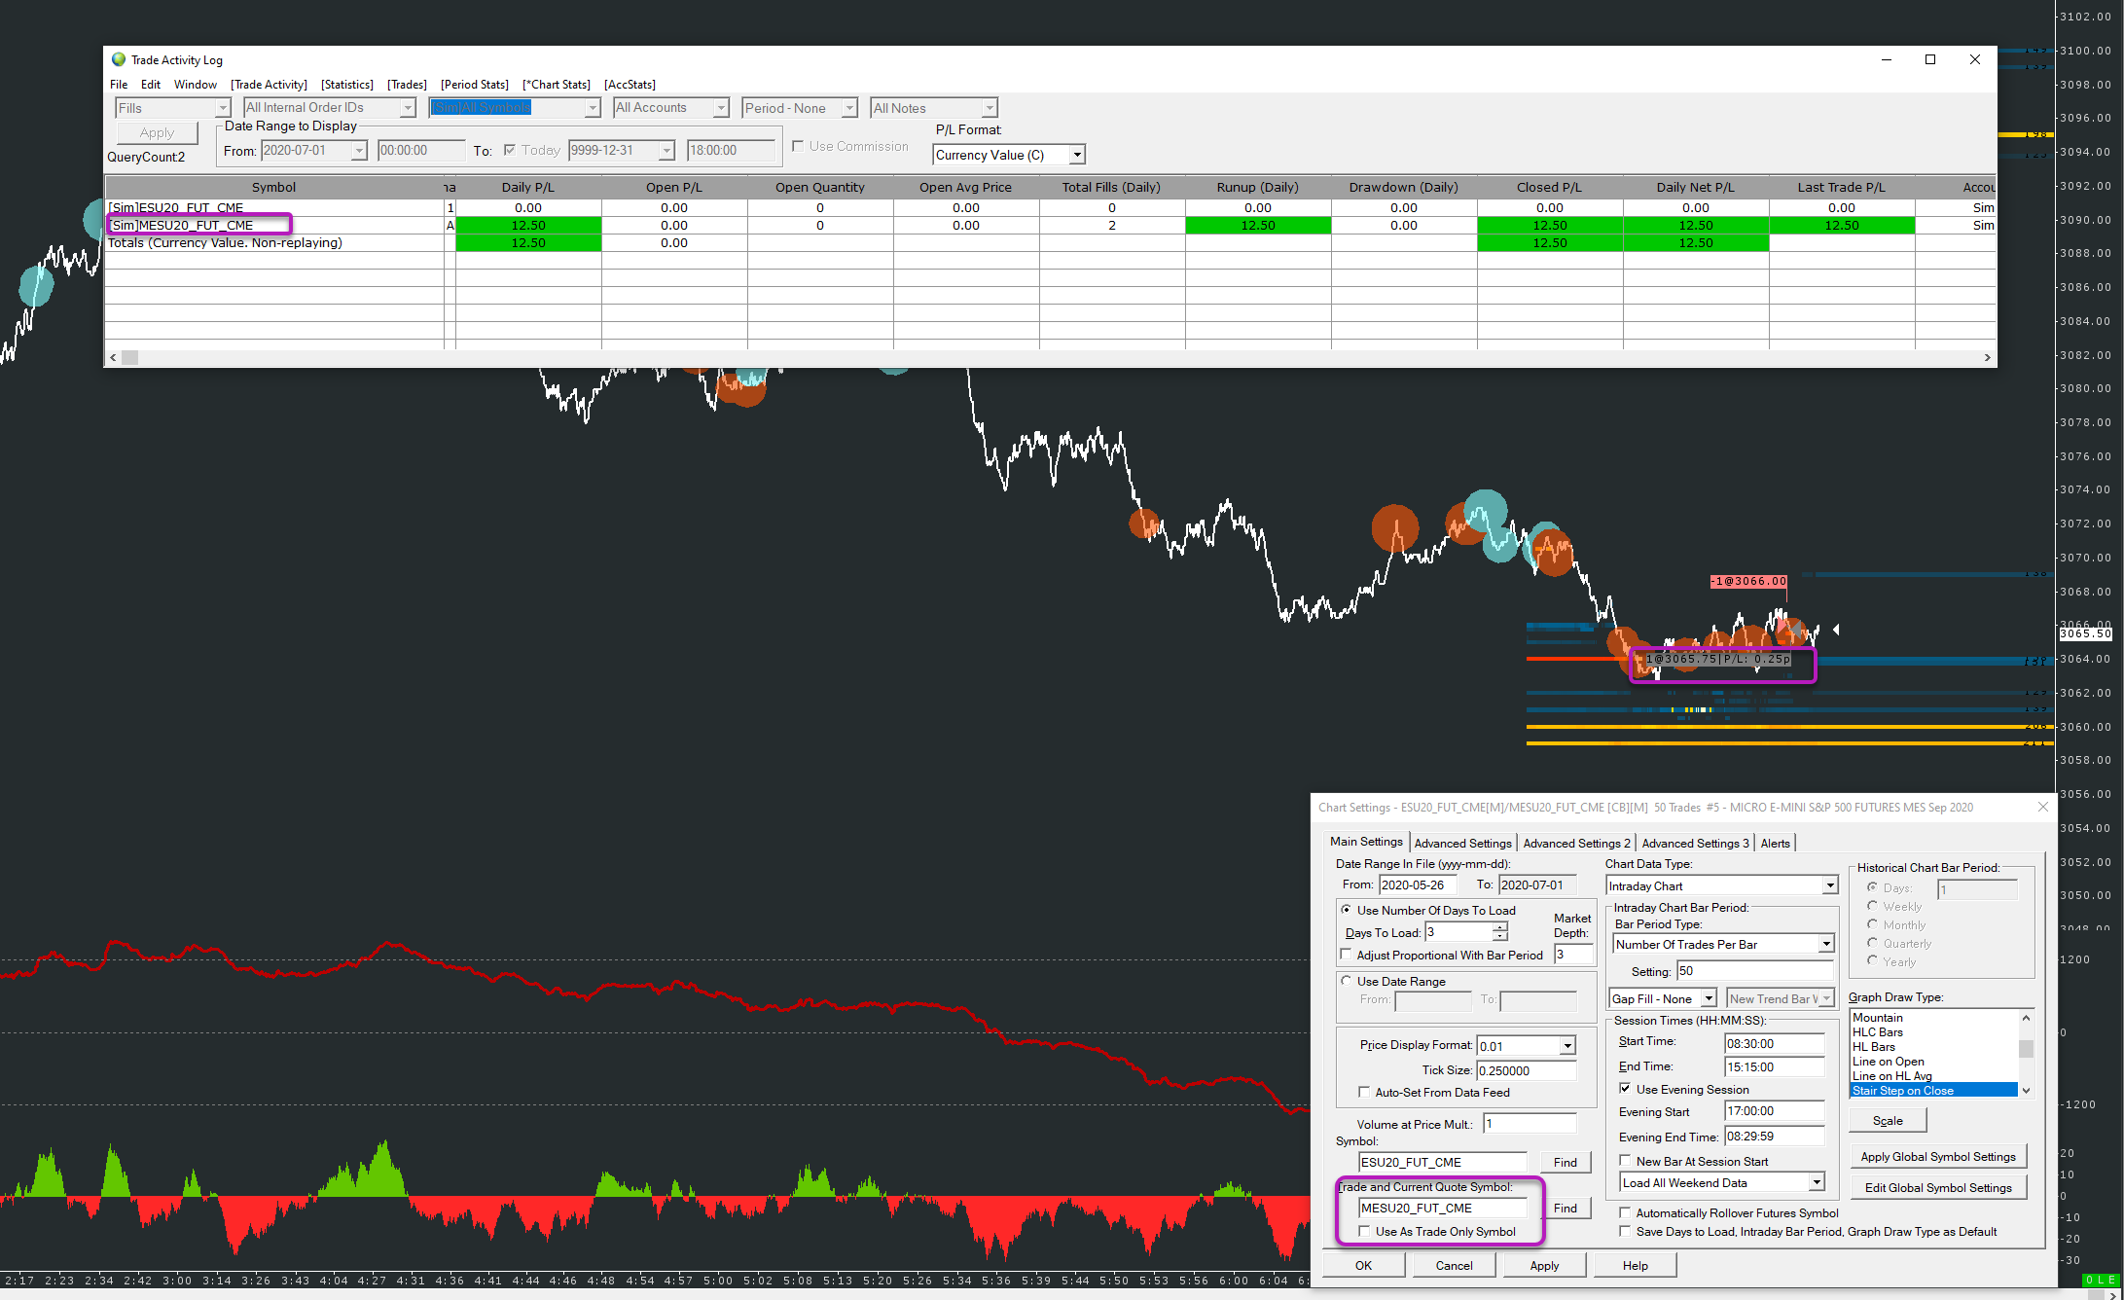This screenshot has width=2124, height=1300.
Task: Select the Use Date Range radio button
Action: [1347, 981]
